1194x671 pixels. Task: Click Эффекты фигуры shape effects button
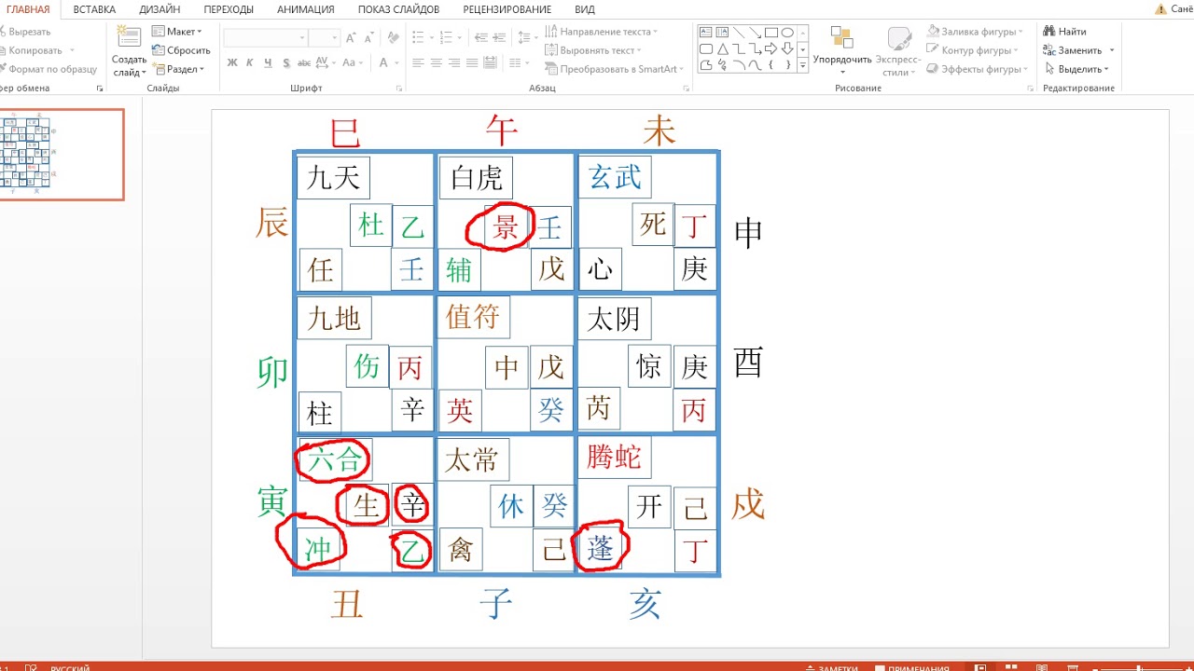tap(976, 69)
